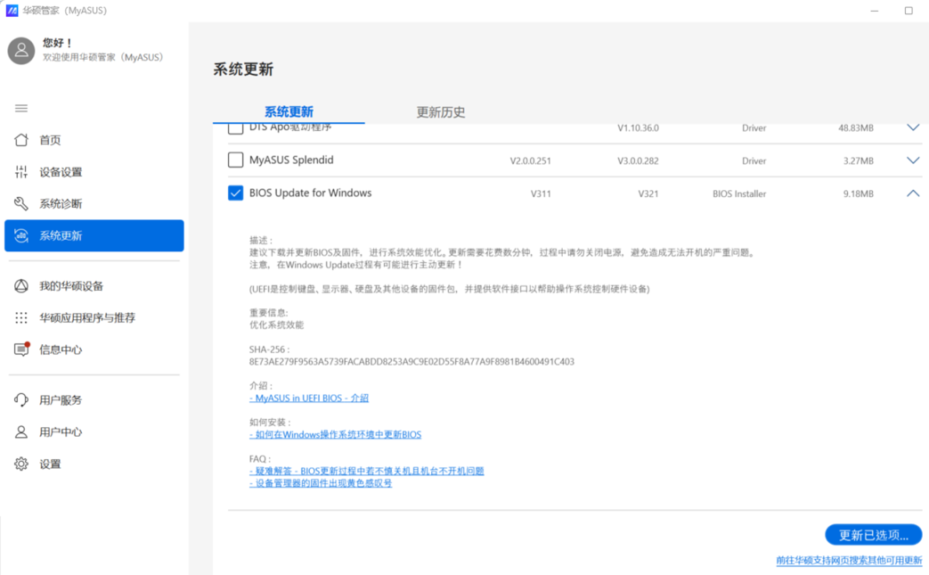The image size is (929, 575).
Task: Uncheck BIOS Update for Windows checkbox
Action: click(x=235, y=193)
